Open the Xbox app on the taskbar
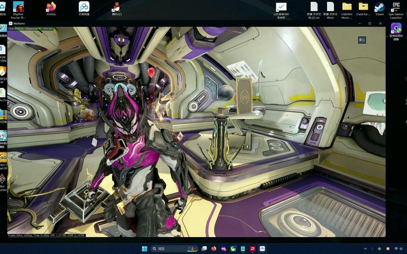407x254 pixels. (233, 249)
